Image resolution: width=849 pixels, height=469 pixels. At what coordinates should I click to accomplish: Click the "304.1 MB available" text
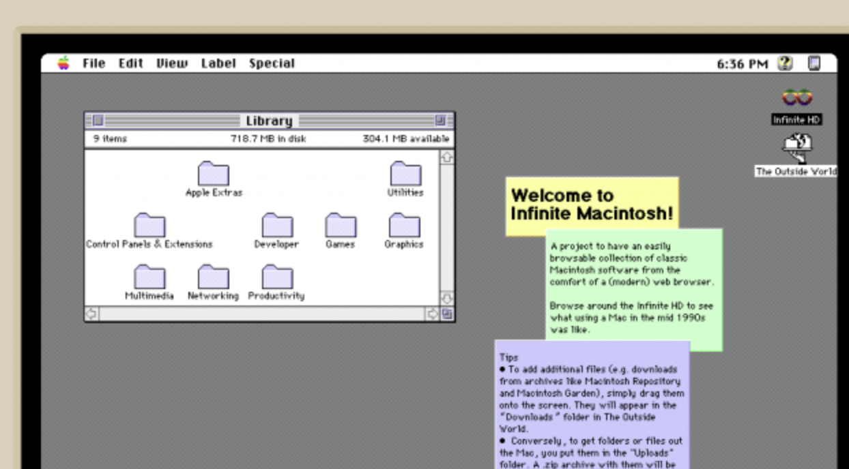406,139
